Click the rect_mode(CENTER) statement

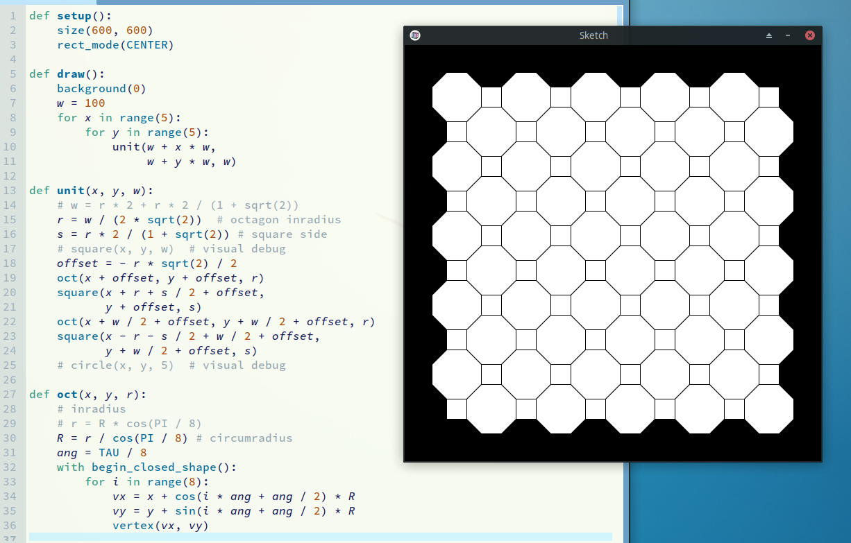[115, 44]
